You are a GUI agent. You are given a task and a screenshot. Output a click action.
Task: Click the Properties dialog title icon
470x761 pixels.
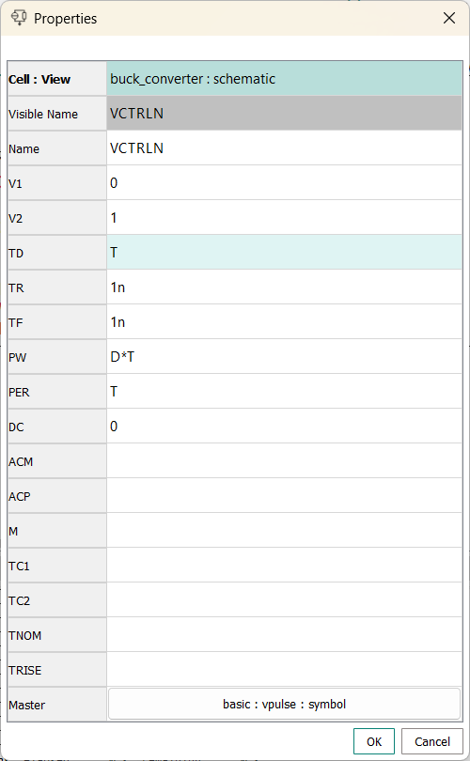19,18
